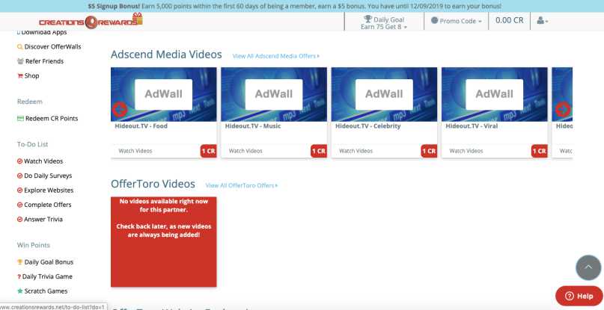Click the Adscend Media Videos heading
The image size is (604, 310).
click(166, 55)
